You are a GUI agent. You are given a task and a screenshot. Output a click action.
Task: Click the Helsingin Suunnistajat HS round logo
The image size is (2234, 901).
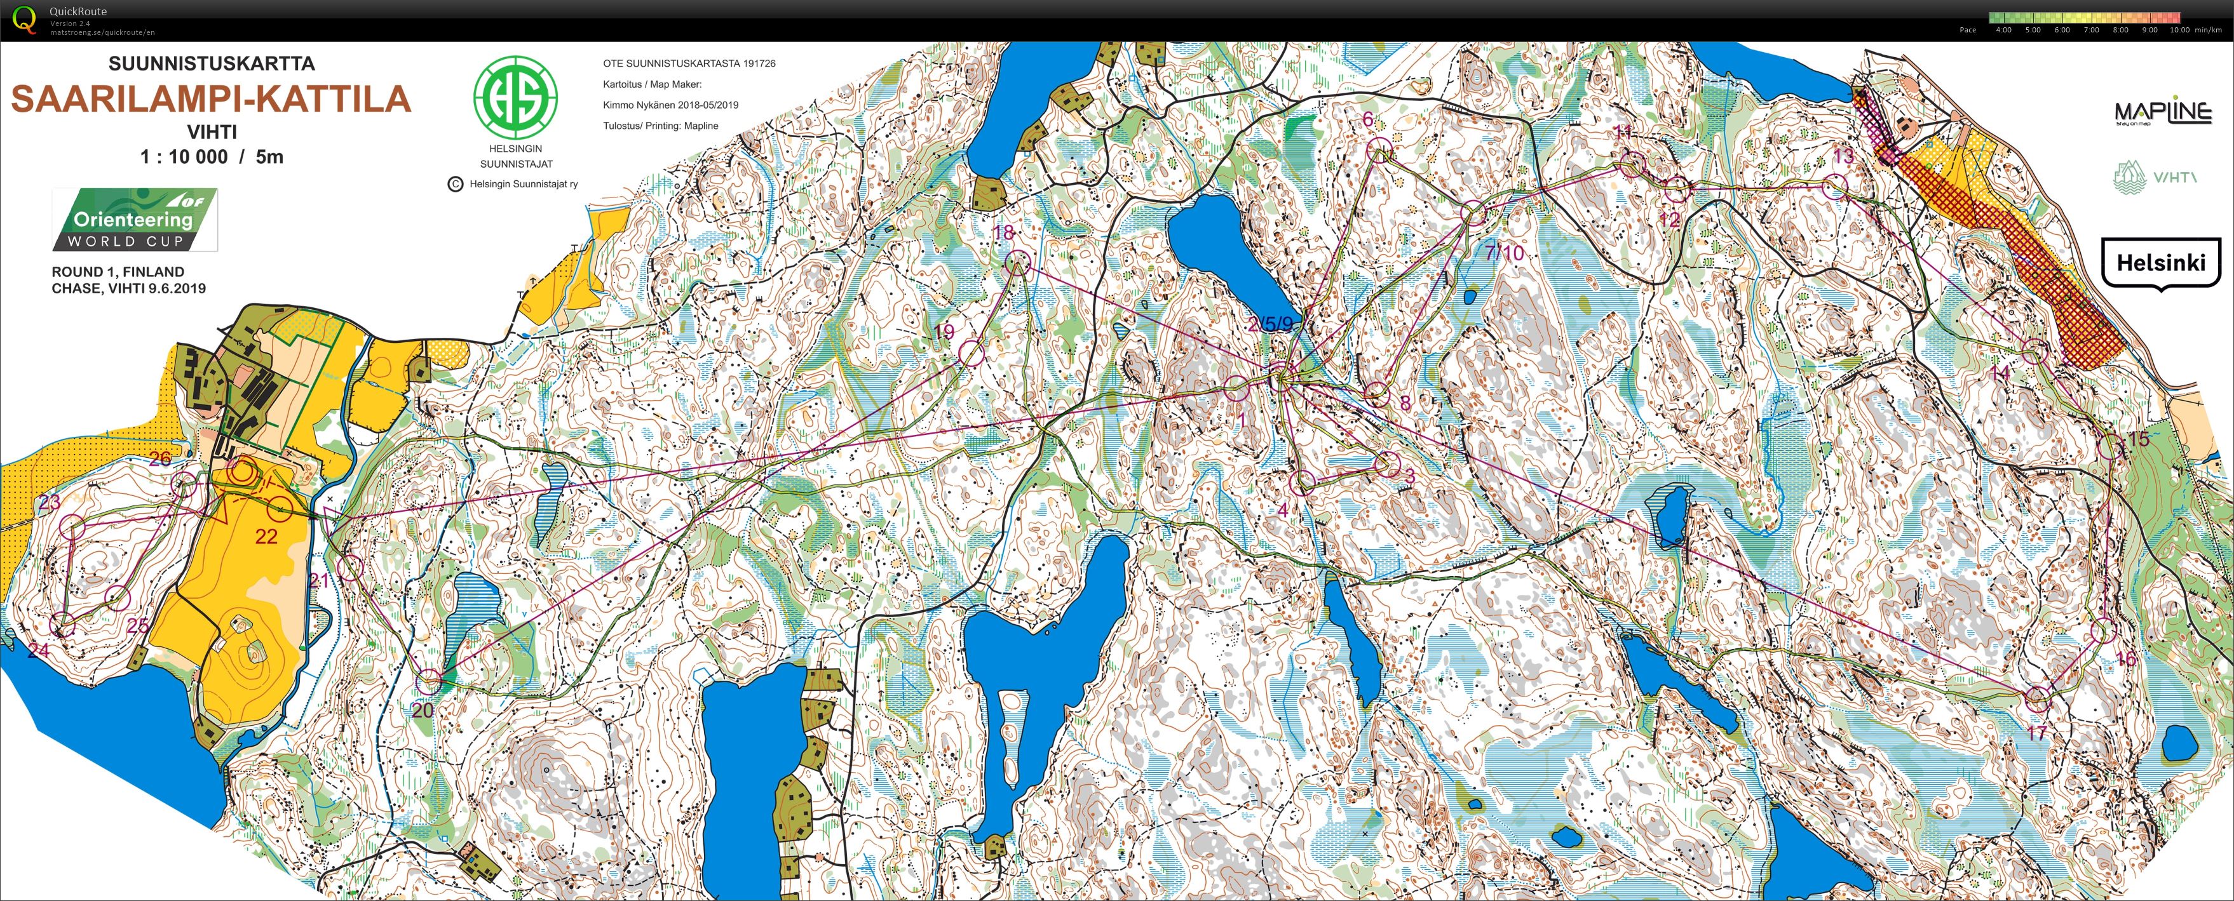(515, 96)
